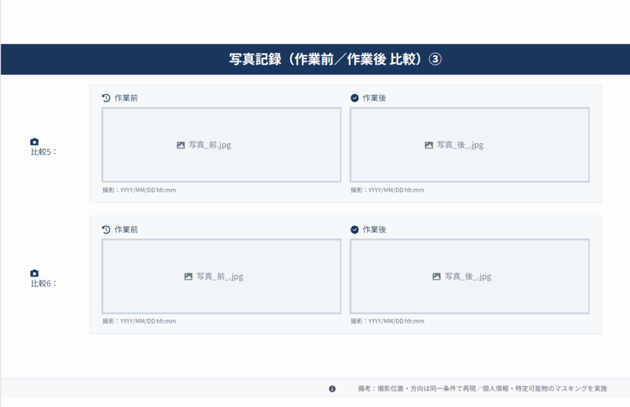This screenshot has width=630, height=407.
Task: Click the 作業後 checkmark icon in 比較6 panel
Action: pyautogui.click(x=354, y=229)
